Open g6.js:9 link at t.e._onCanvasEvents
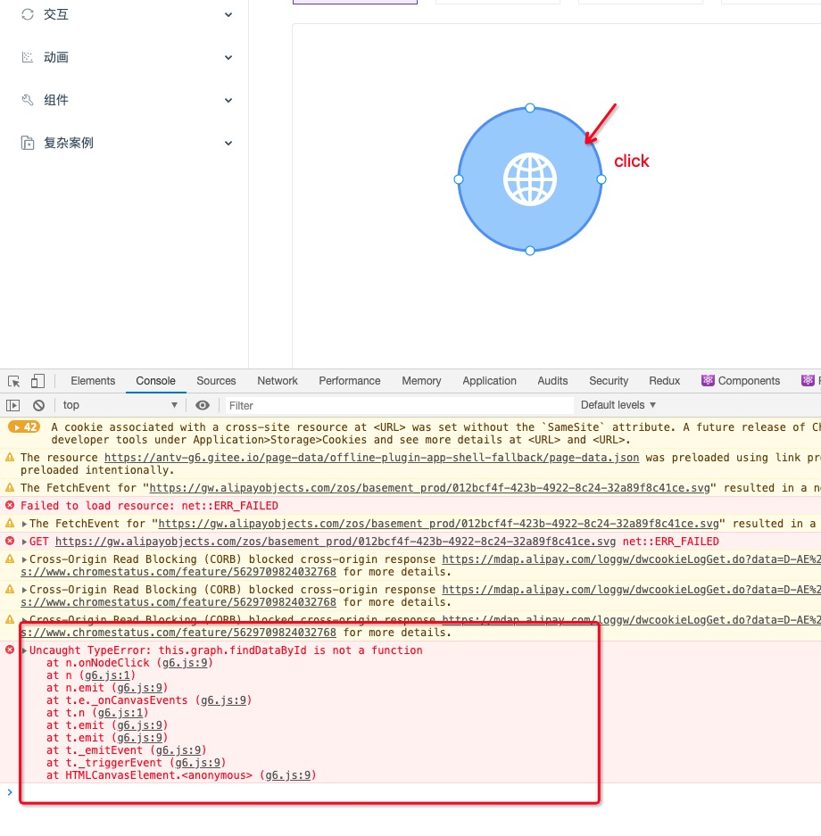821x836 pixels. pyautogui.click(x=223, y=700)
